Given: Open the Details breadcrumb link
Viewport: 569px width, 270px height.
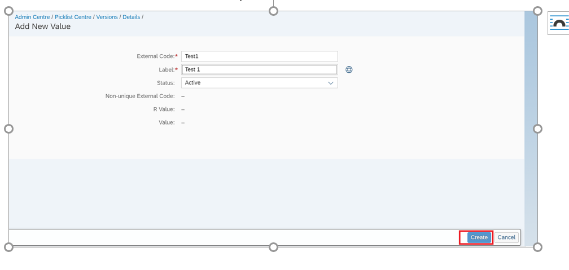Looking at the screenshot, I should (132, 17).
